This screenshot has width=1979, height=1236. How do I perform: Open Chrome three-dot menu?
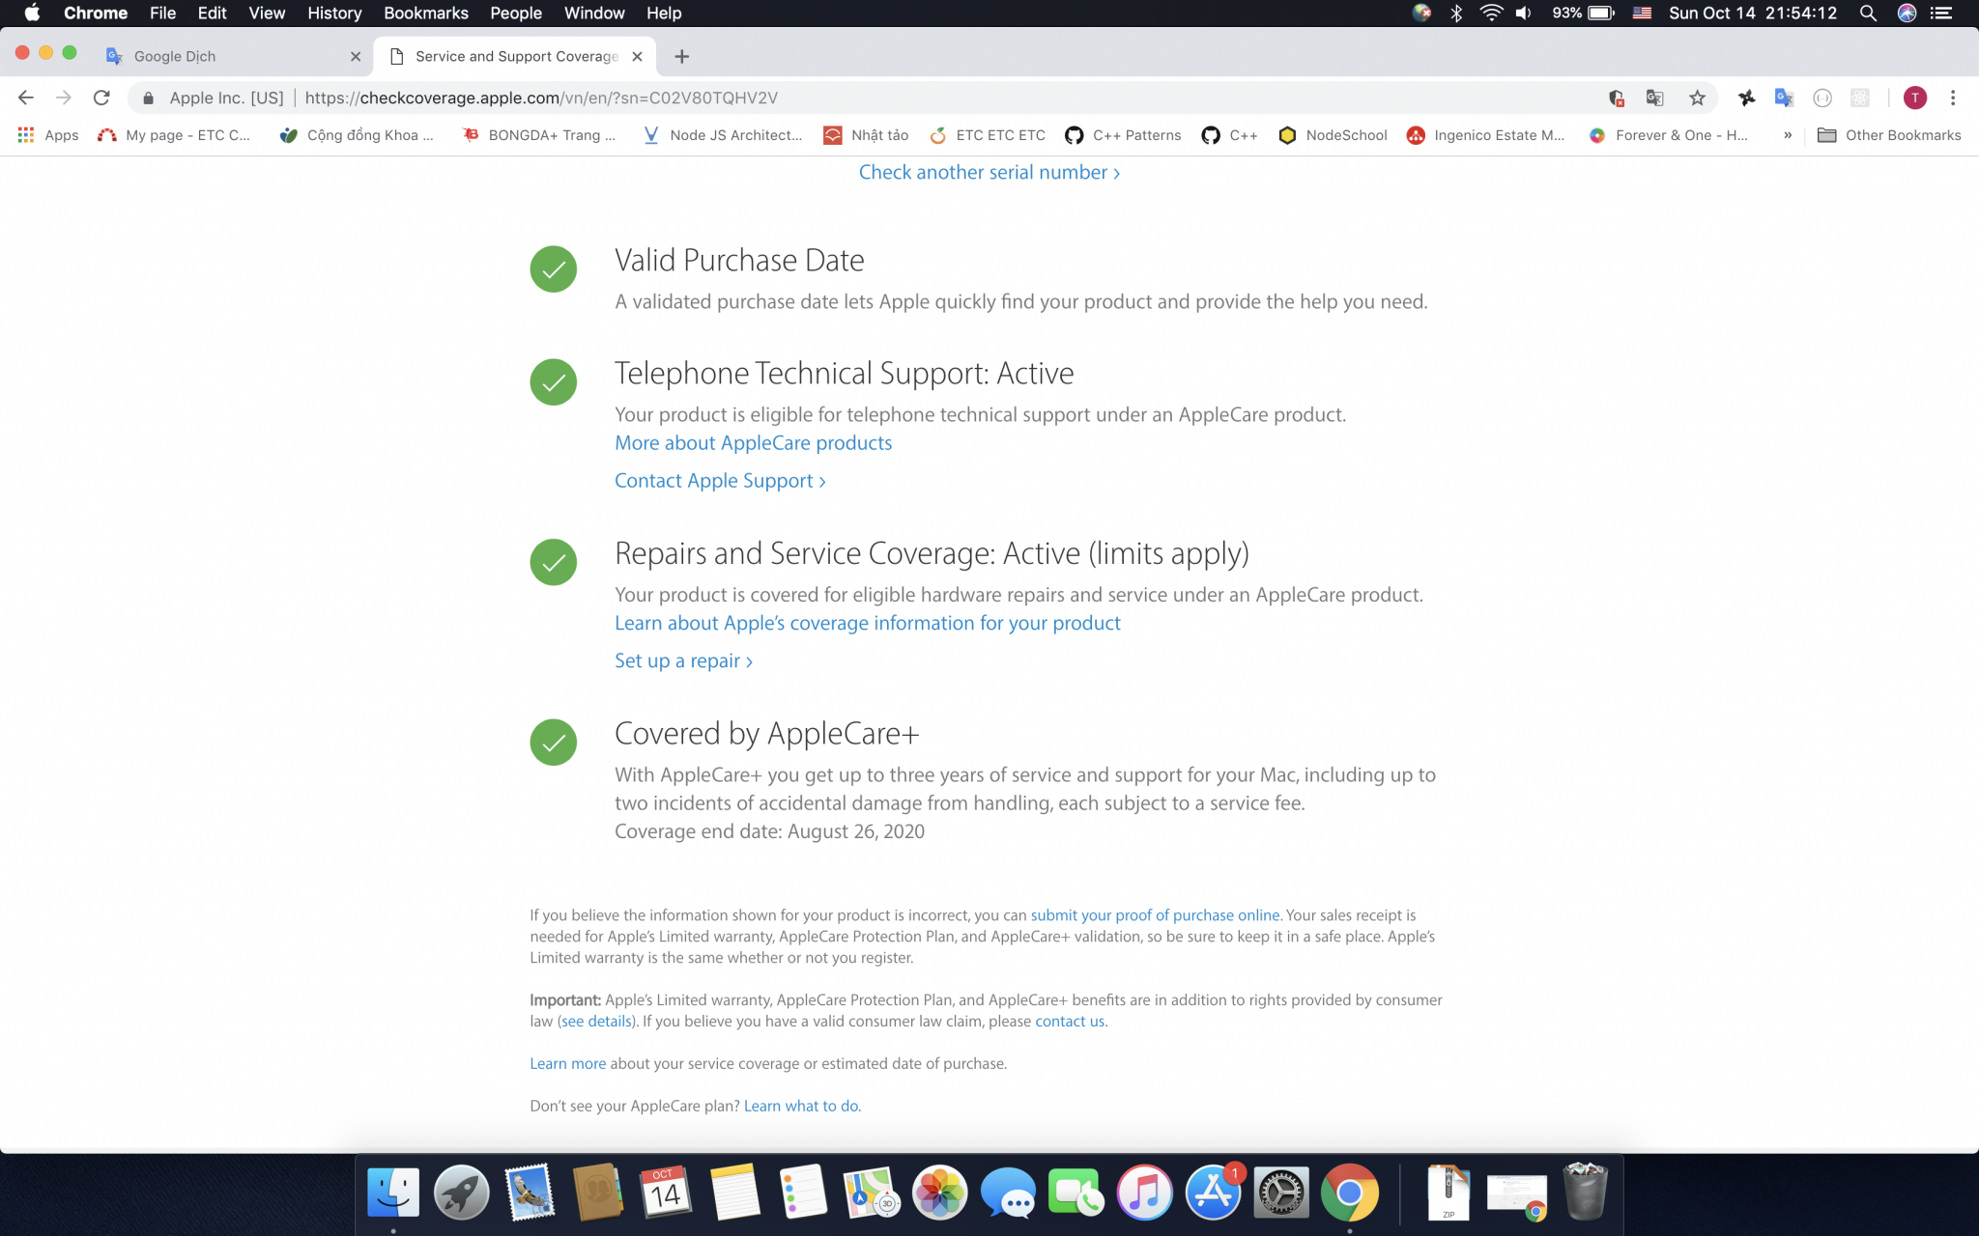coord(1953,98)
